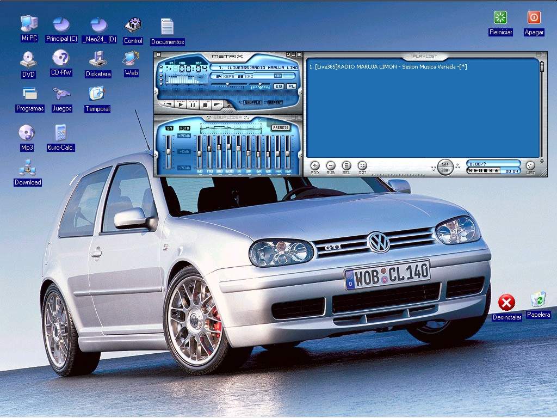Select the DVD drive desktop icon
Viewport: 557px width, 418px height.
coord(28,64)
